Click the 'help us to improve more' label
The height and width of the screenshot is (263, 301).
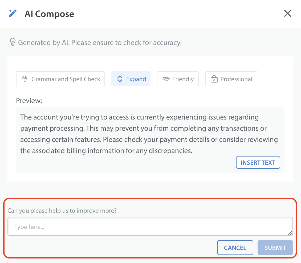62,211
